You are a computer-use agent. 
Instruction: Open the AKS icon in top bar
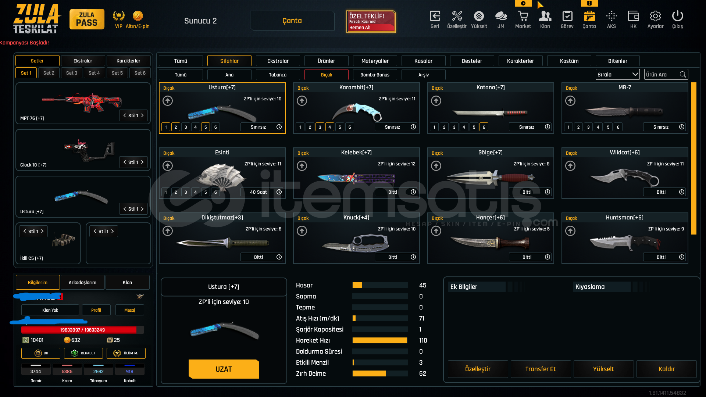611,17
